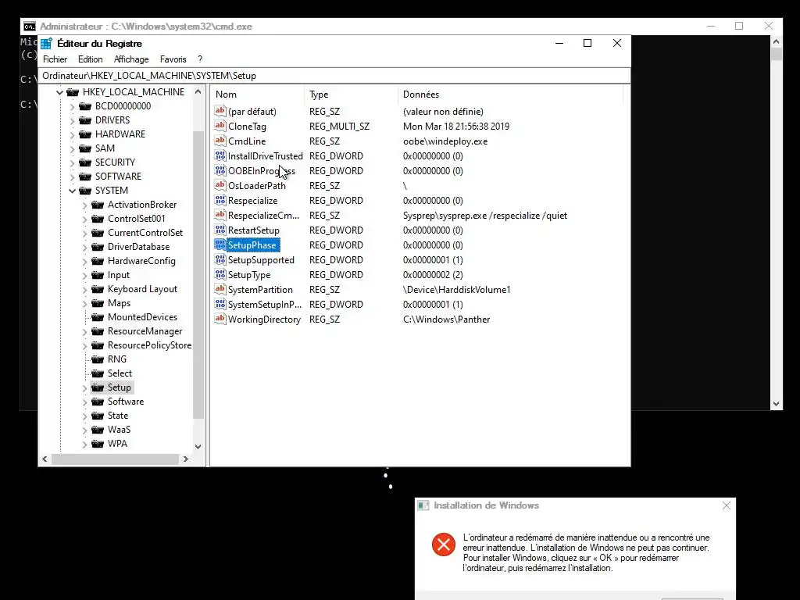Screen dimensions: 800x600
Task: Click the \Device\HarddiskVolume1 data value
Action: pyautogui.click(x=456, y=290)
